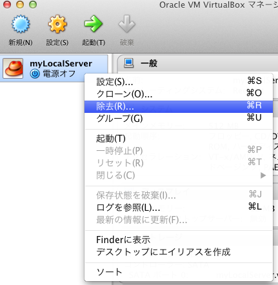The width and height of the screenshot is (278, 285).
Task: Choose クローン(O)... to clone the VM
Action: click(x=179, y=93)
